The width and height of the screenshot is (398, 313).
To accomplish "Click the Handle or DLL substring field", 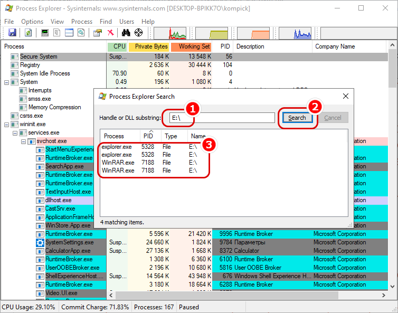I will click(222, 118).
